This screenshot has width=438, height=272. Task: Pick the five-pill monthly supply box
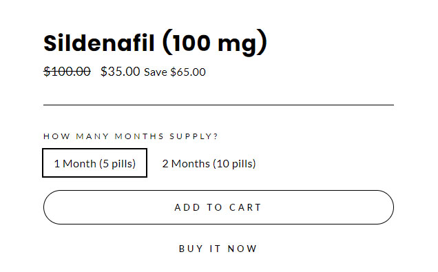point(95,163)
